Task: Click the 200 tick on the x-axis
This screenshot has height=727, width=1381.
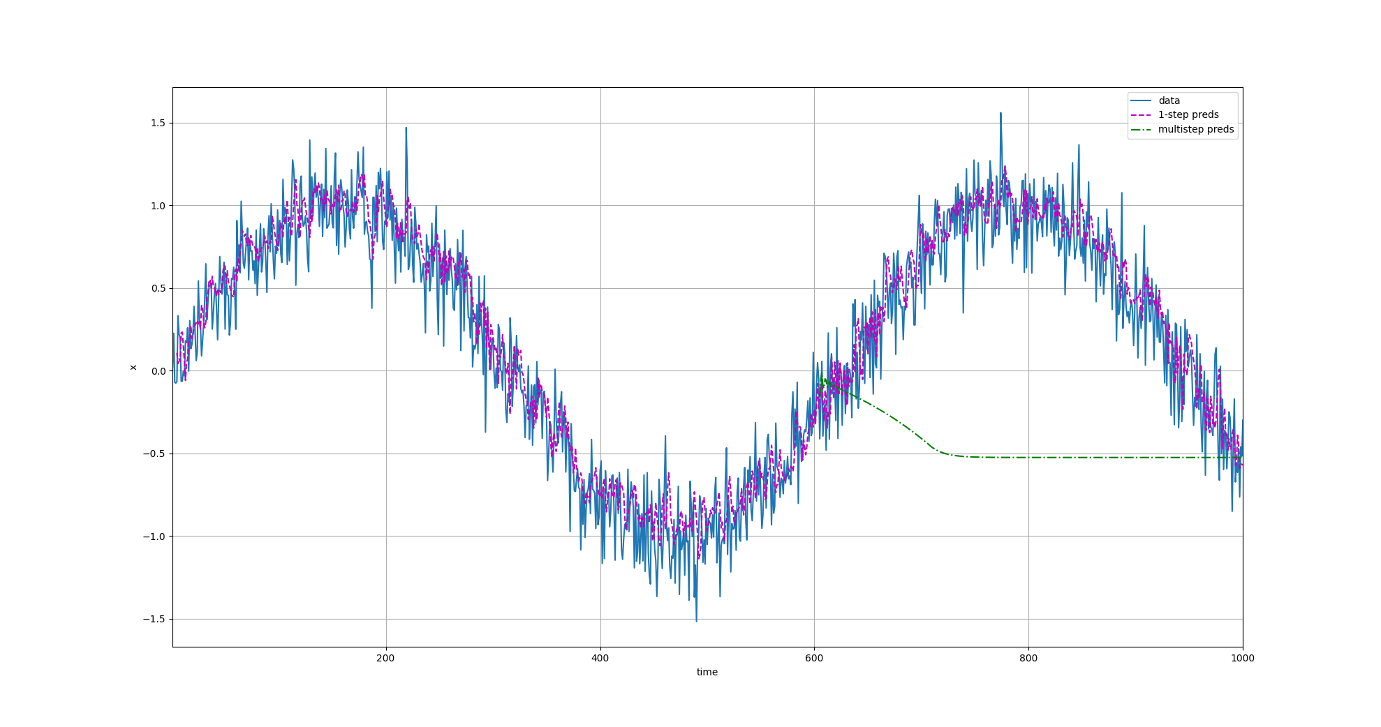Action: coord(385,658)
